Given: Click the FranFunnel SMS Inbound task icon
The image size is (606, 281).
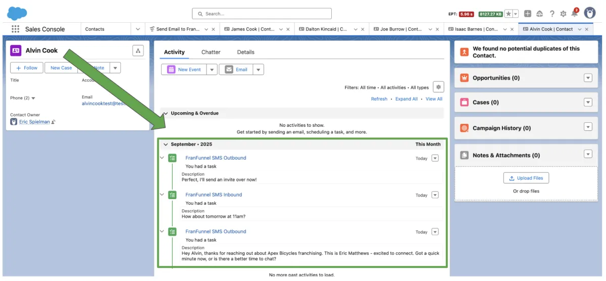Looking at the screenshot, I should [172, 195].
